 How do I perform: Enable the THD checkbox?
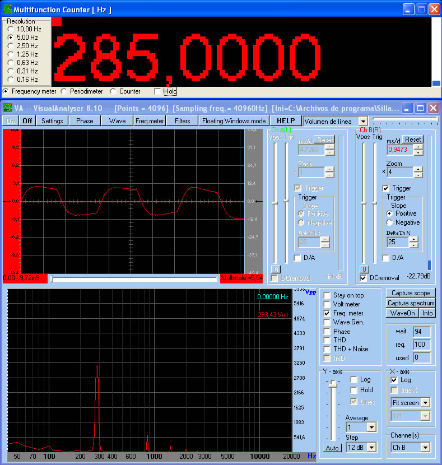(327, 340)
